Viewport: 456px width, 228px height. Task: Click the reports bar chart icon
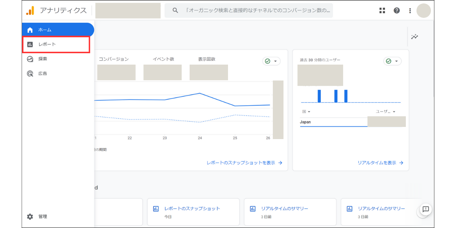pos(30,44)
